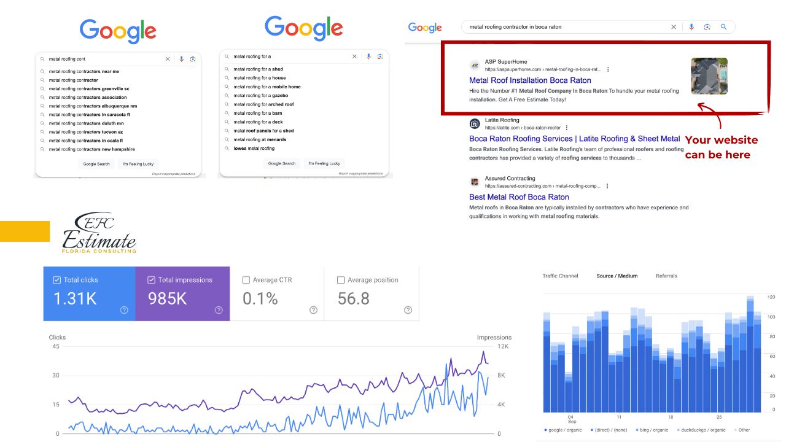Click the 'google / organic' legend entry
Image resolution: width=786 pixels, height=442 pixels.
tap(562, 430)
